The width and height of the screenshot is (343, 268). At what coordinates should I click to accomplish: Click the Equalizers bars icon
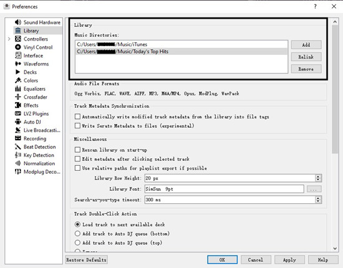(x=18, y=89)
